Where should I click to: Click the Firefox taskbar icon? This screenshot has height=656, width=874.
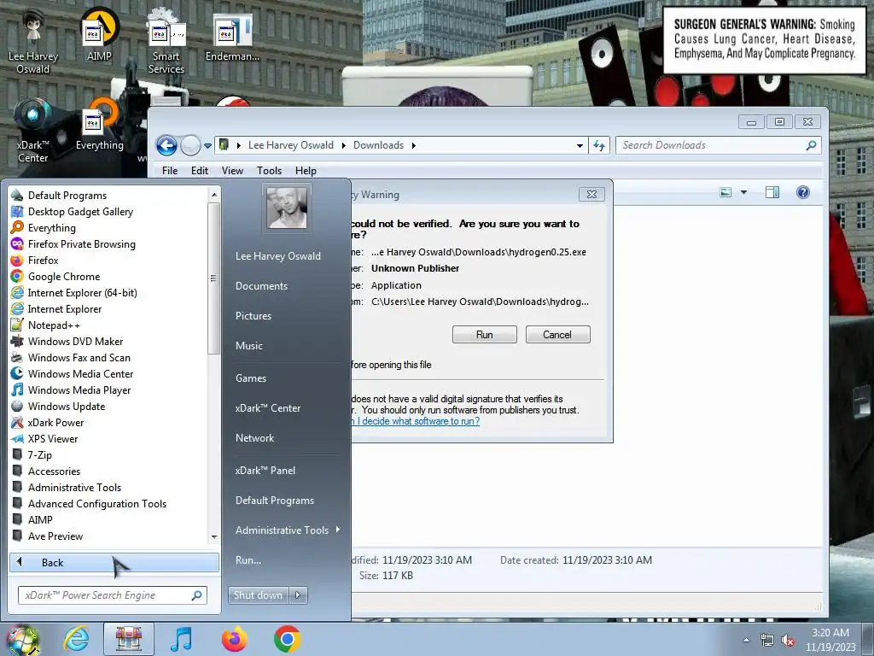click(x=234, y=639)
